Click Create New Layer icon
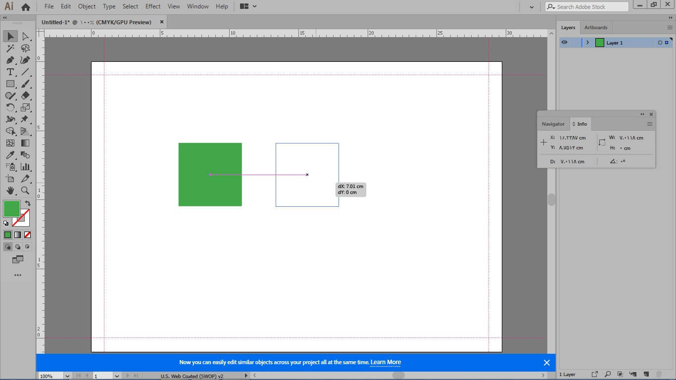 (646, 374)
